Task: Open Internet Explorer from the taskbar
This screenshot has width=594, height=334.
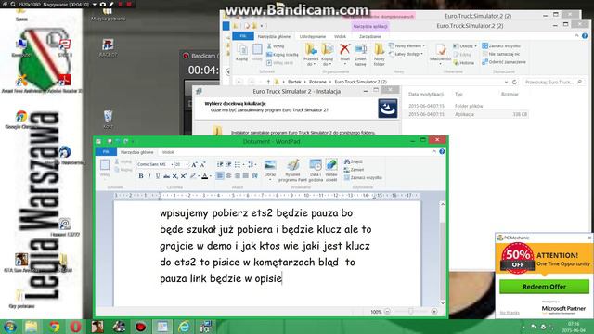Action: pos(184,327)
